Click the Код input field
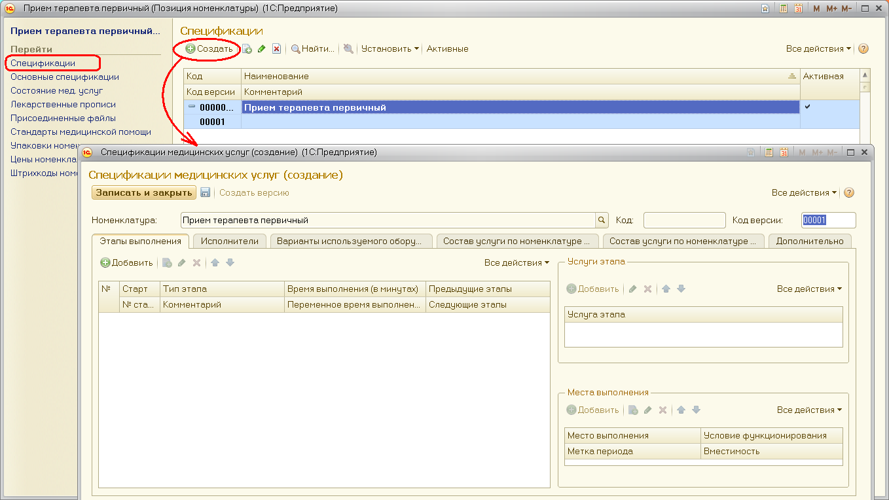 point(685,220)
